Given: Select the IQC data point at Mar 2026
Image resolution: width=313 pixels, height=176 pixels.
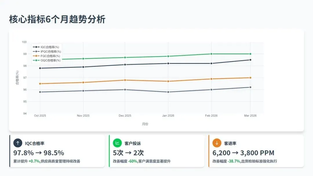Looking at the screenshot, I should click(x=250, y=60).
